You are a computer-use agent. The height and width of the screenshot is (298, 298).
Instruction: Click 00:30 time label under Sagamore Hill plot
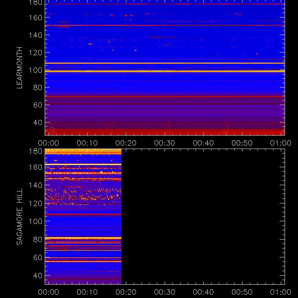coord(165,292)
